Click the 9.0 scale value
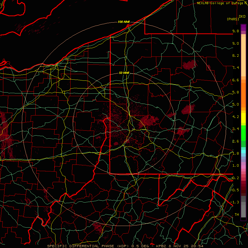 click(x=236, y=43)
